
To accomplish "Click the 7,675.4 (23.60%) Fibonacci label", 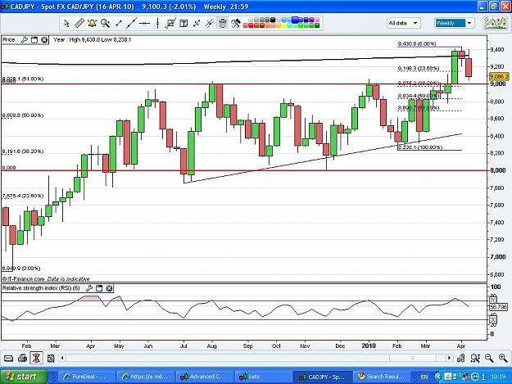I will click(23, 196).
